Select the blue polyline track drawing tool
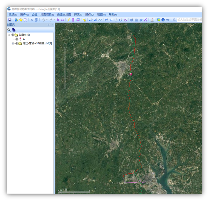The height and width of the screenshot is (201, 209). click(x=91, y=20)
